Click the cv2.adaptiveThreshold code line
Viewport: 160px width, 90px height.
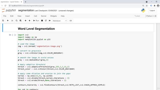(43, 67)
